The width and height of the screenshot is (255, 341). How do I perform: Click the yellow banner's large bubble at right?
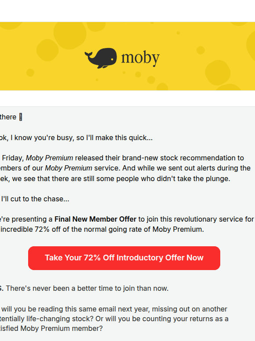218,73
